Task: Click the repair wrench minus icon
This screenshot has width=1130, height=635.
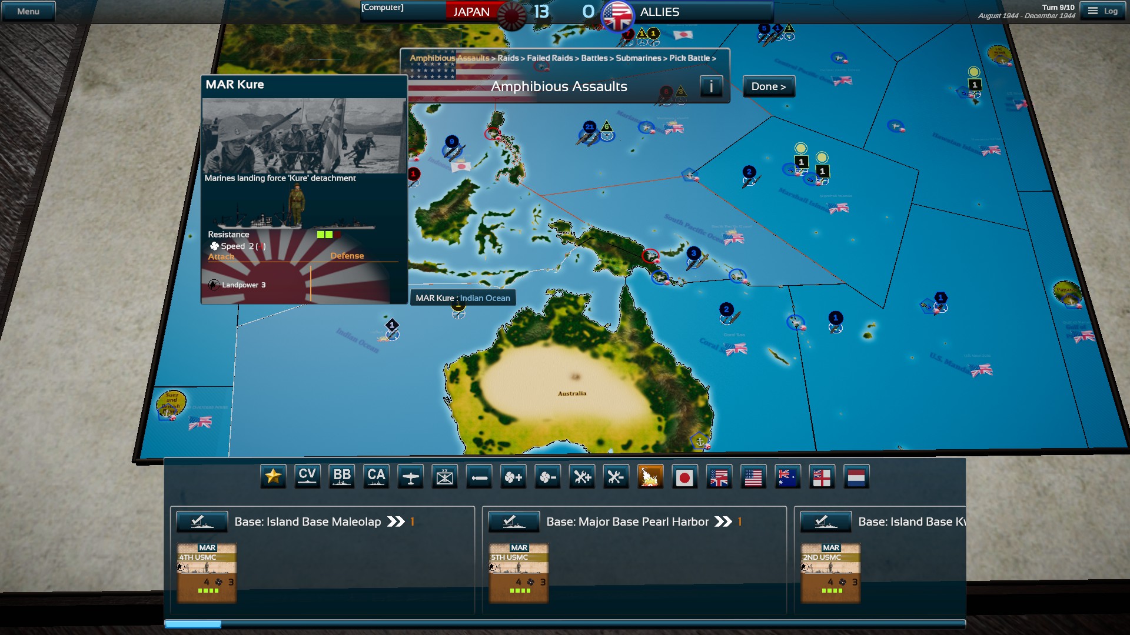Action: pyautogui.click(x=616, y=477)
